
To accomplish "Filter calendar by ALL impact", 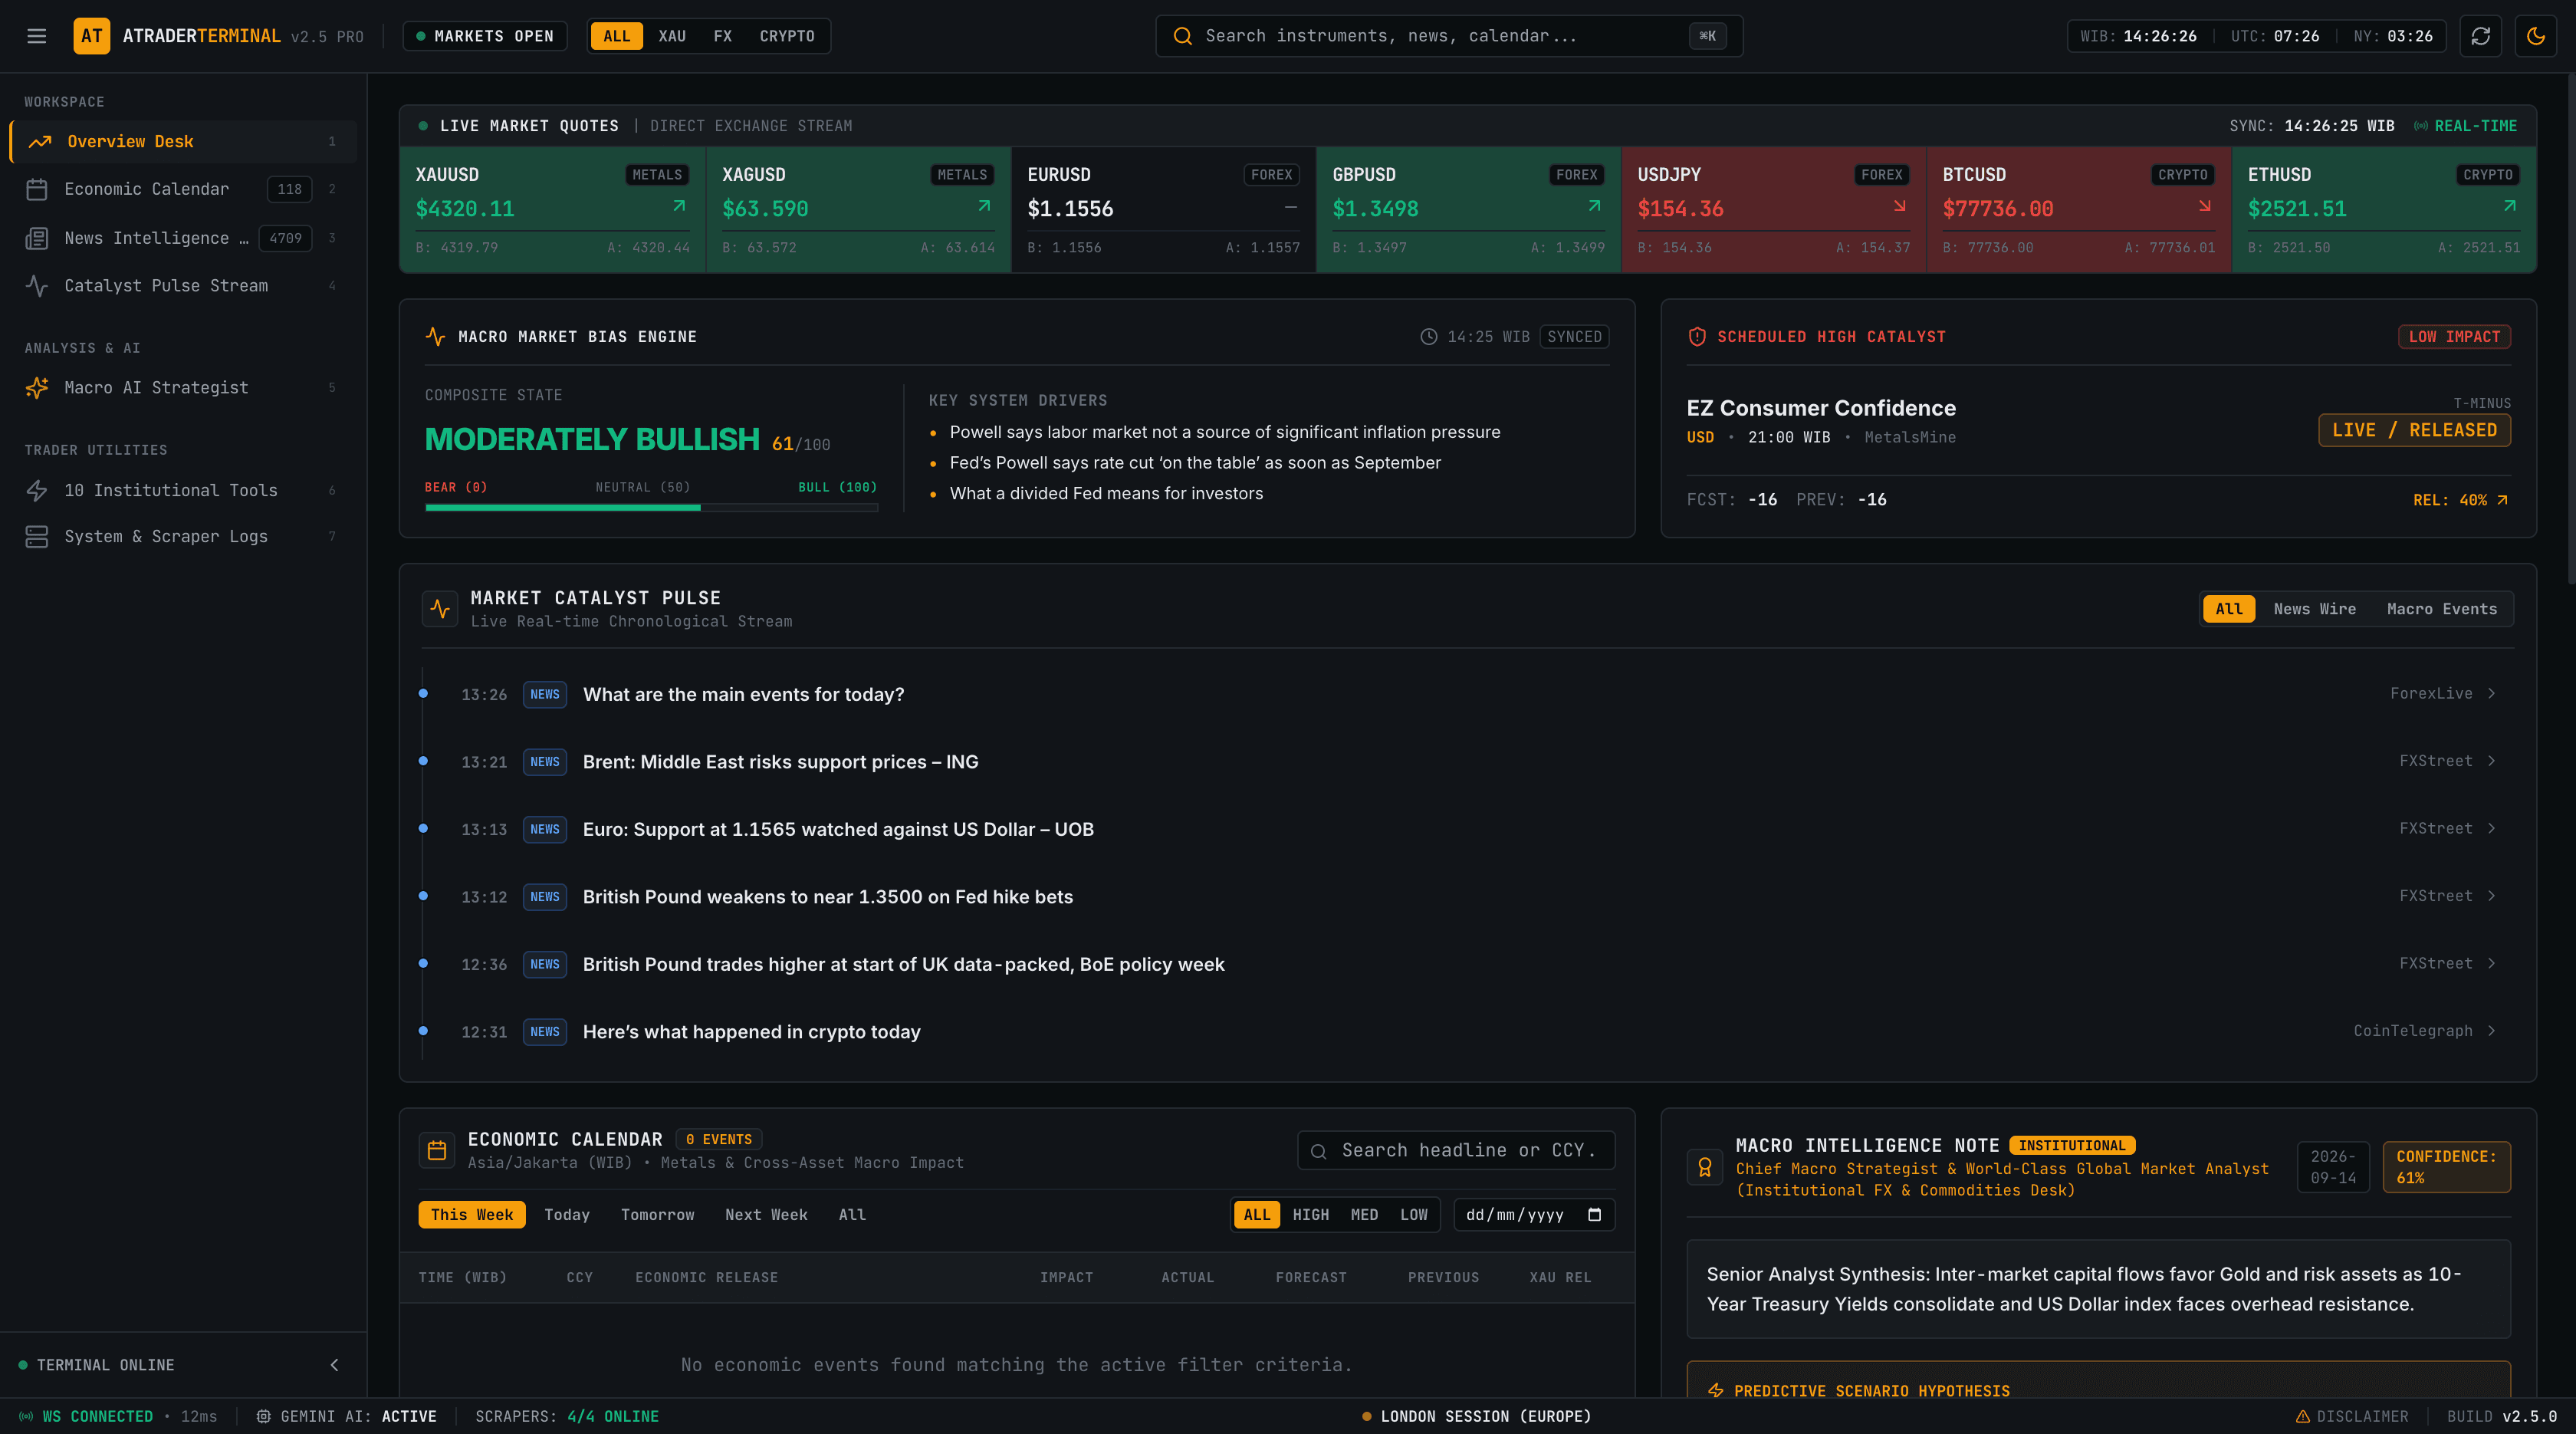I will (x=1257, y=1215).
